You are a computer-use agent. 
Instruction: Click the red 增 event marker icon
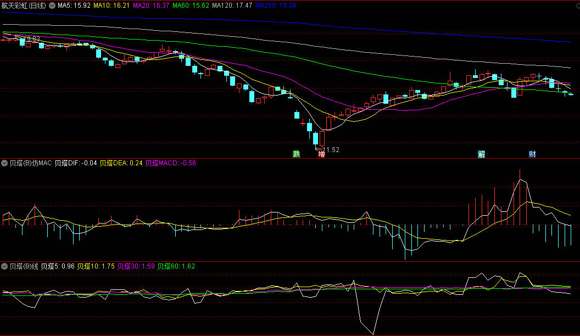[x=321, y=154]
